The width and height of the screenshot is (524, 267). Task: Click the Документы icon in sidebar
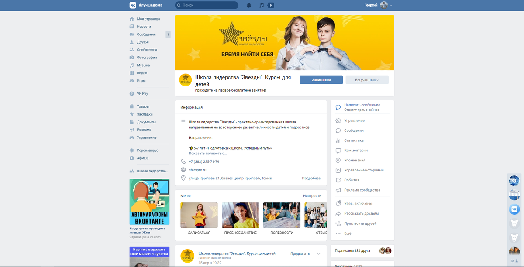(x=132, y=122)
